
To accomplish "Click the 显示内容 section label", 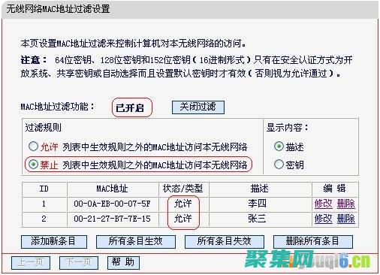I will 288,128.
